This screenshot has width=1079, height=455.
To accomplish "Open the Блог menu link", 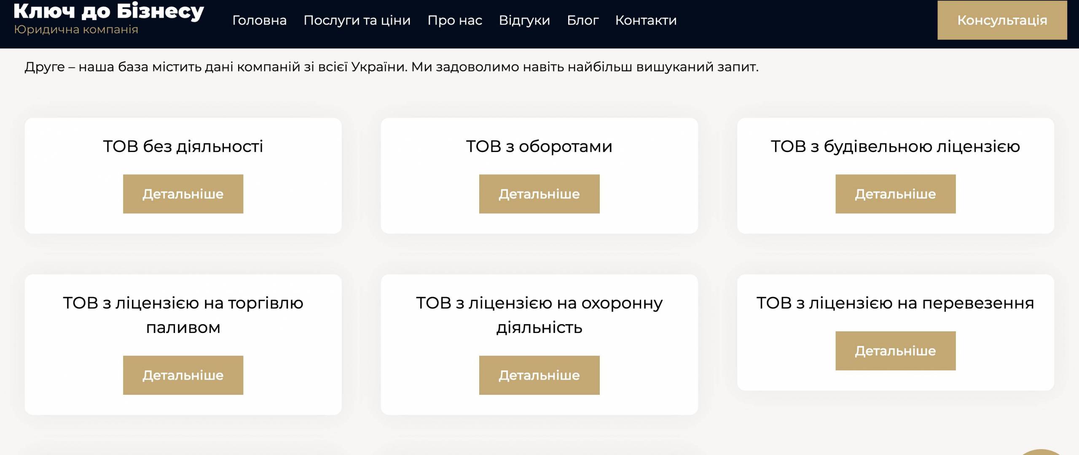I will 582,20.
